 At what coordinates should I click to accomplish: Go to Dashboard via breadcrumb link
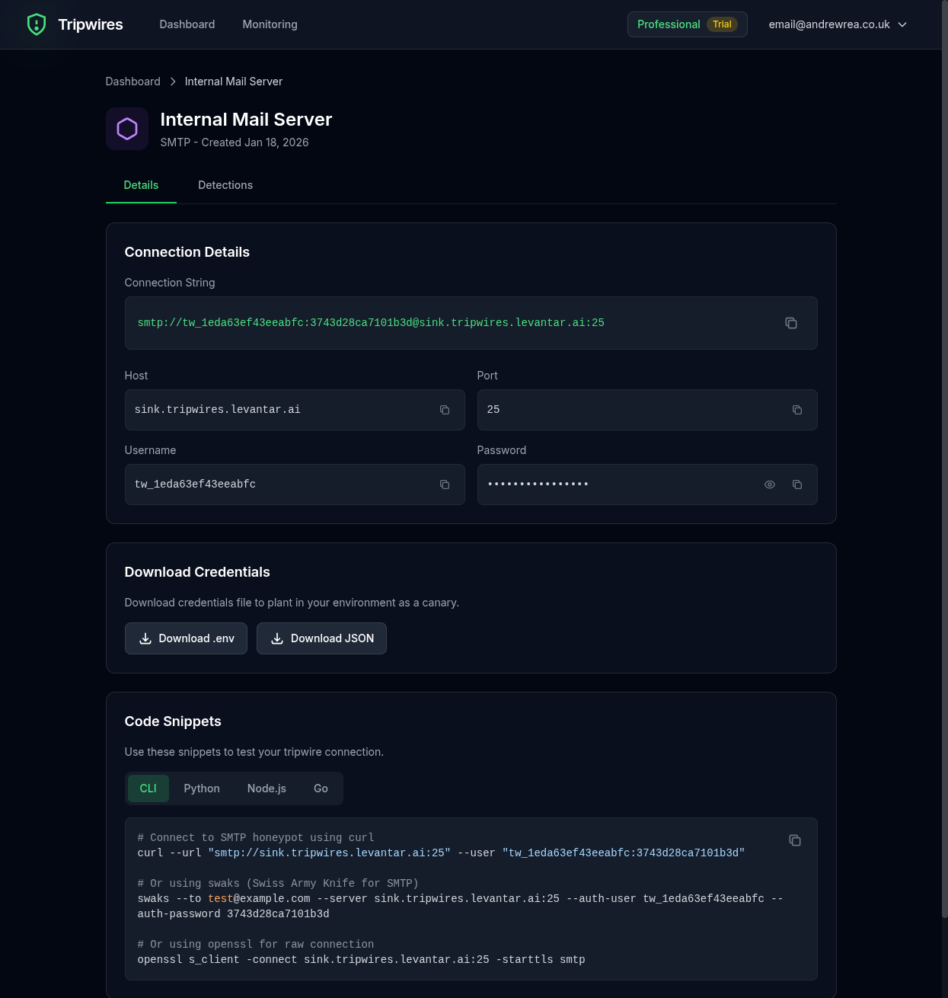[x=132, y=82]
